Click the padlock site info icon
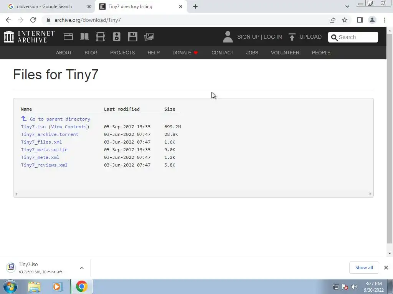 tap(48, 20)
